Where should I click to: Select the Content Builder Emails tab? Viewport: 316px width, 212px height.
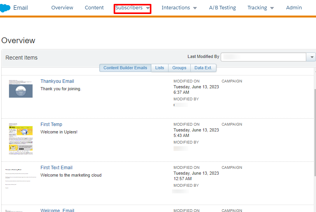tap(125, 68)
